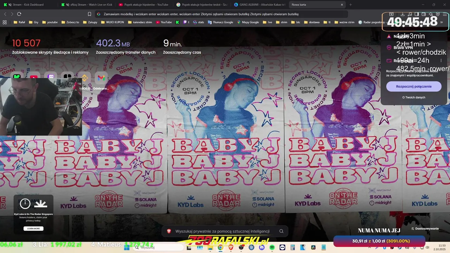Open the btc bookmarks folder
This screenshot has height=253, width=450.
click(x=295, y=22)
